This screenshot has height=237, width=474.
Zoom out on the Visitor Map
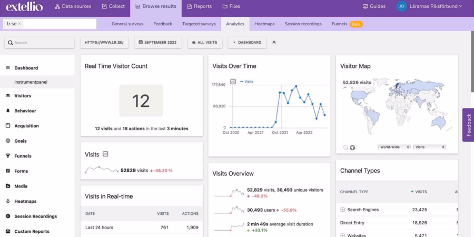[345, 147]
